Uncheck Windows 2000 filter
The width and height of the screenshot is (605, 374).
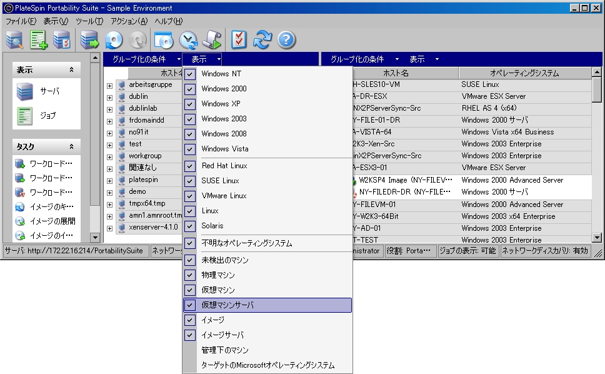[x=190, y=89]
